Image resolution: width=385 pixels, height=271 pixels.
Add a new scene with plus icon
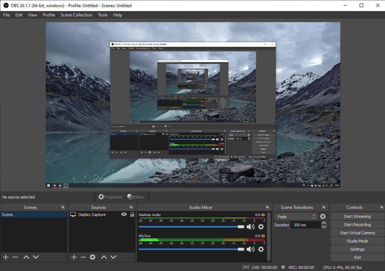pyautogui.click(x=6, y=257)
